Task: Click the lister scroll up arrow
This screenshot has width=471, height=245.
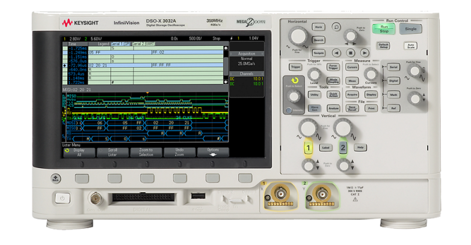Action: click(226, 47)
